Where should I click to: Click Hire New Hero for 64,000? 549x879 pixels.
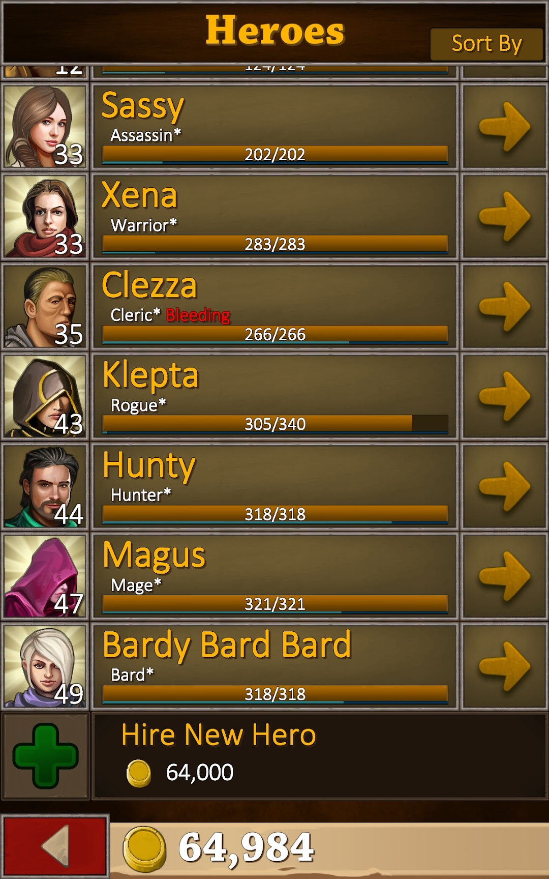(x=320, y=756)
